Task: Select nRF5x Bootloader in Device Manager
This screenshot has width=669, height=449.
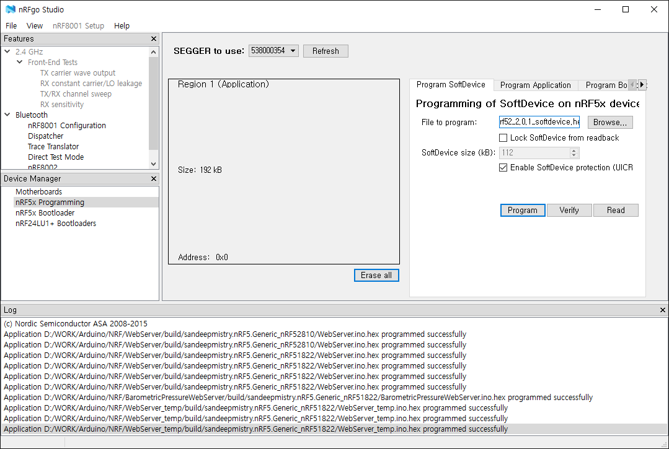Action: (x=45, y=212)
